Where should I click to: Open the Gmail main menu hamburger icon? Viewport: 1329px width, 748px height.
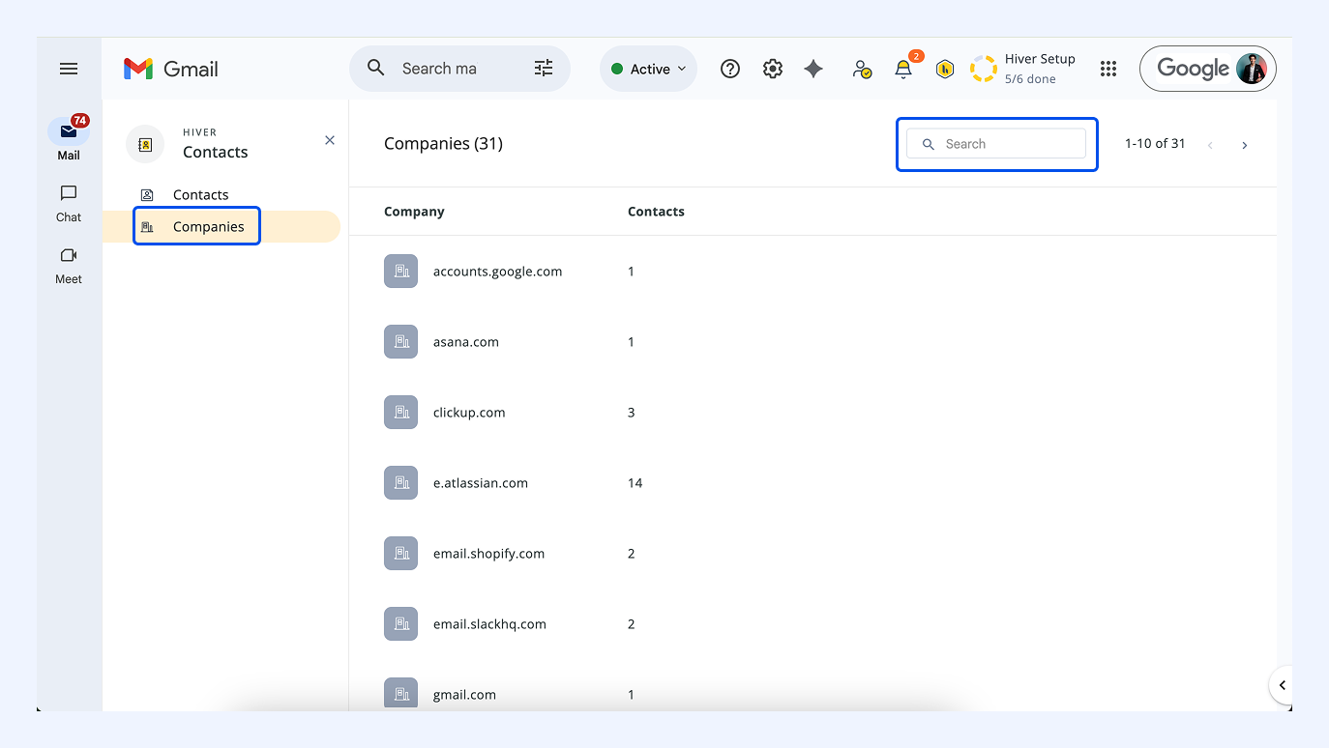69,69
